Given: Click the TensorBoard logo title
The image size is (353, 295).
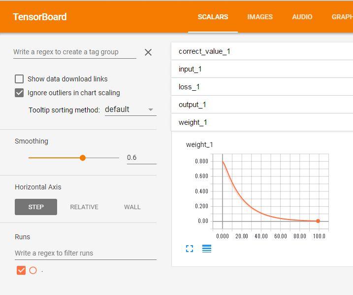Looking at the screenshot, I should click(x=39, y=17).
